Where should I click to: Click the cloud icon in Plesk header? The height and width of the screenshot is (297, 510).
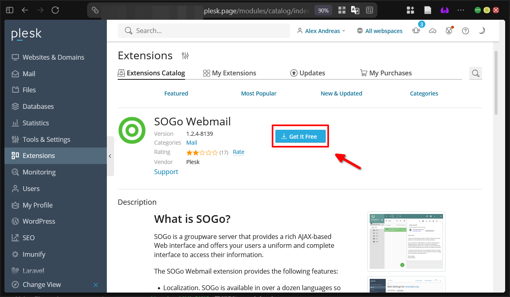[x=433, y=31]
